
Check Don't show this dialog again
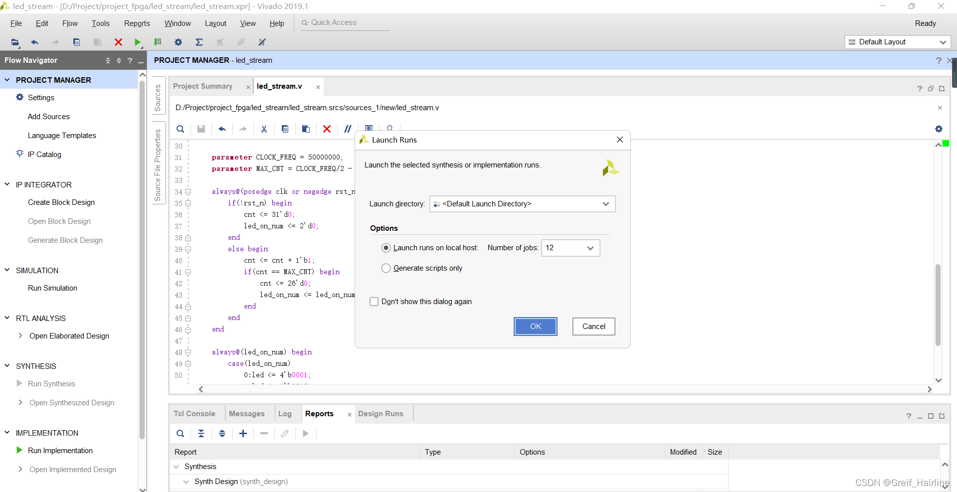374,302
